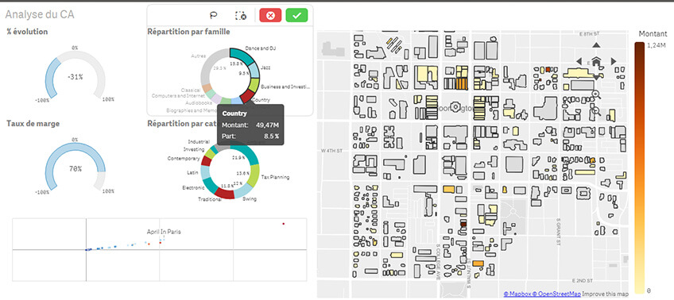Viewport: 674px width, 300px height.
Task: Click the Montant legend title
Action: click(x=653, y=34)
